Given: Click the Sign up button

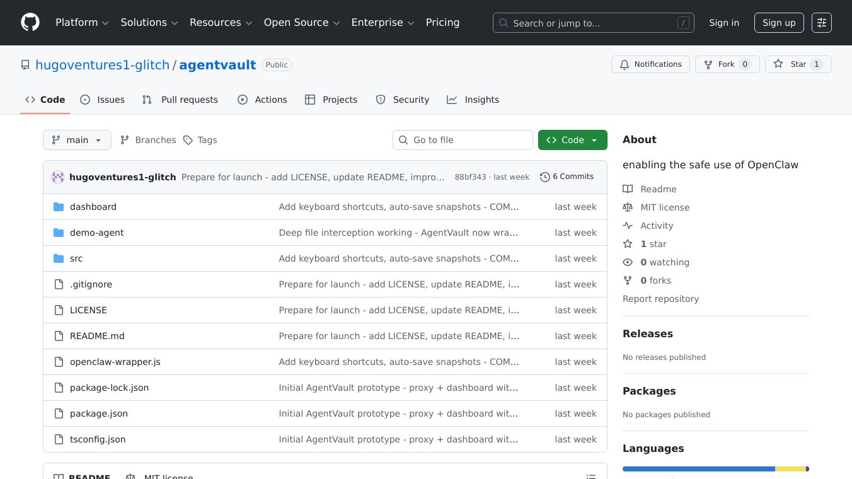Looking at the screenshot, I should [x=778, y=23].
